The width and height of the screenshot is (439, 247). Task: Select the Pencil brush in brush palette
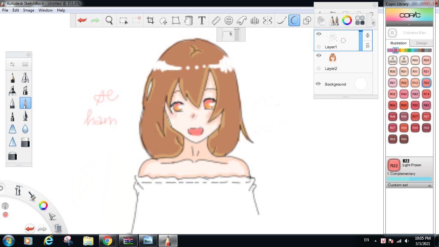coord(12,78)
